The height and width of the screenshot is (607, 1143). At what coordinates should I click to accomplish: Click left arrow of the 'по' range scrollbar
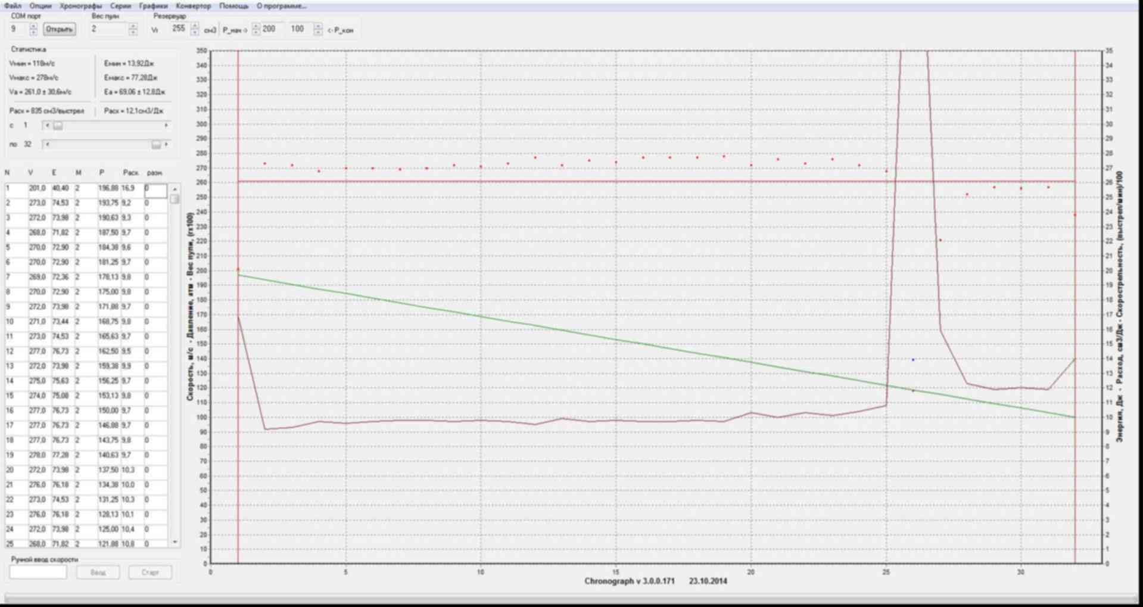(48, 145)
